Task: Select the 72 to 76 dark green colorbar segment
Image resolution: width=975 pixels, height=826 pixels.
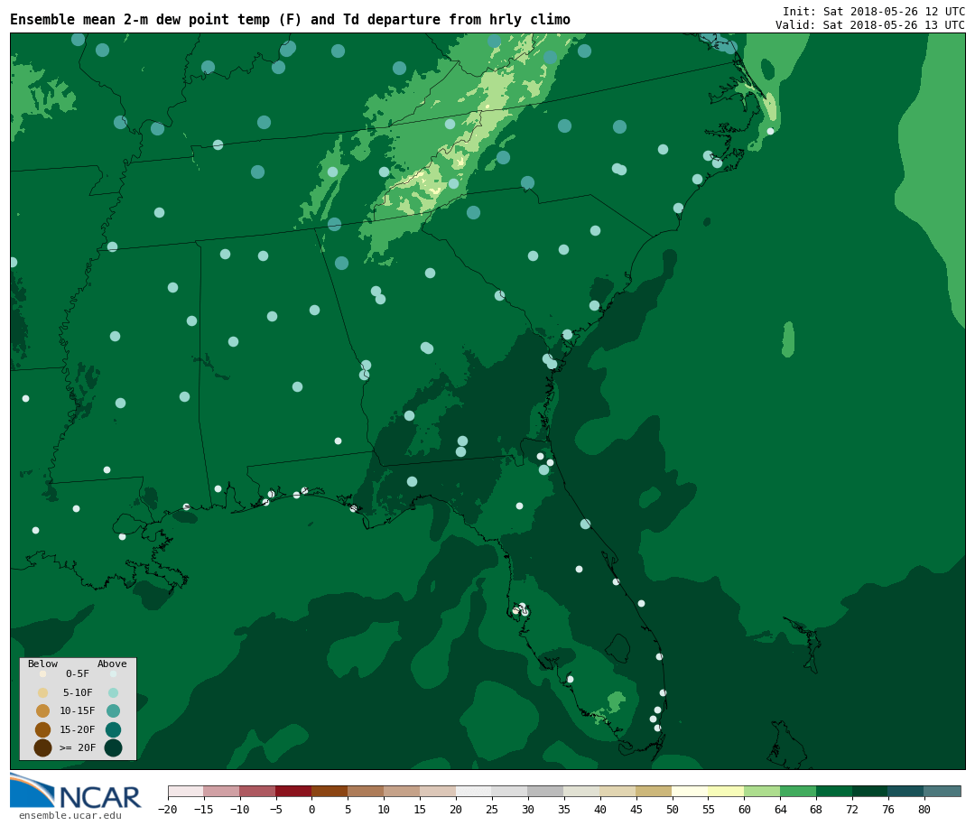Action: tap(871, 791)
